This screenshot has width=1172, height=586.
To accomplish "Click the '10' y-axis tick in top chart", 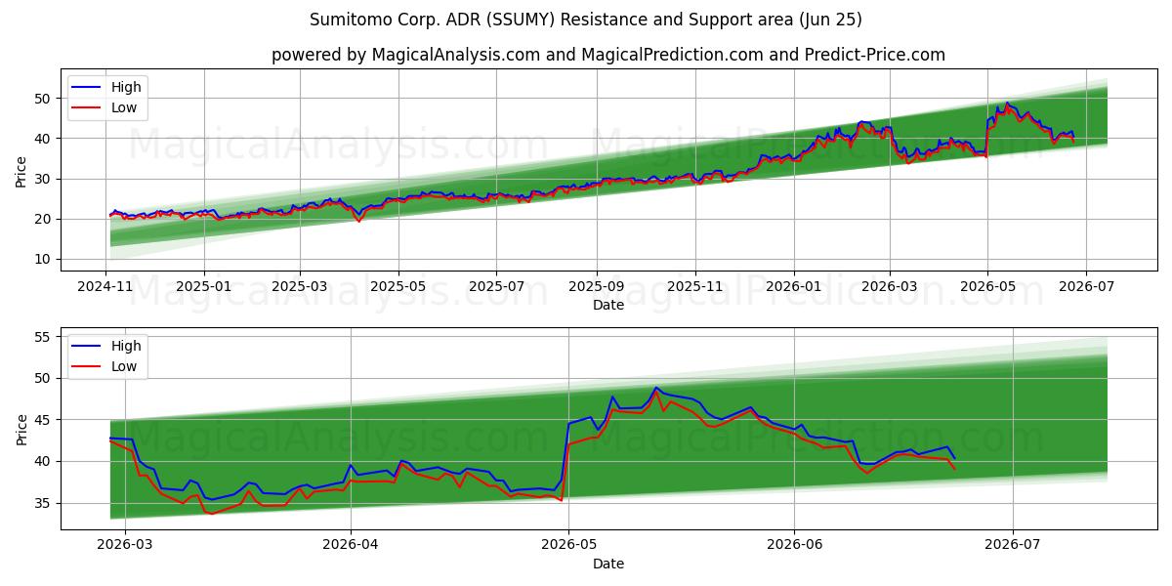I will click(x=45, y=260).
